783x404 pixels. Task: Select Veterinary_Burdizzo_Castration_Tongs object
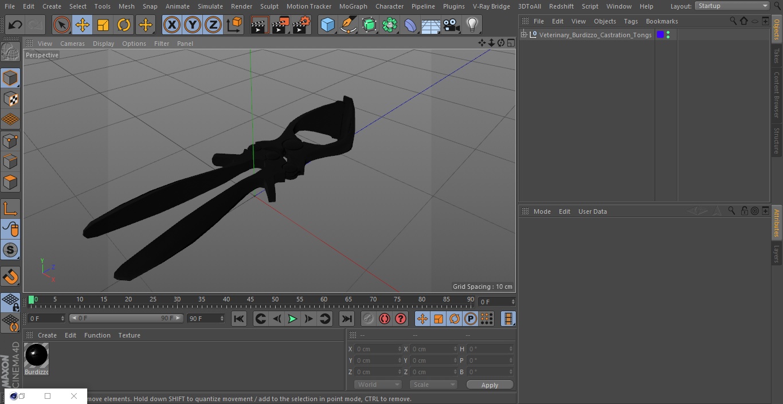[x=595, y=35]
